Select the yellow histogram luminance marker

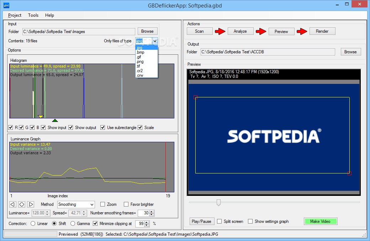tap(41, 117)
